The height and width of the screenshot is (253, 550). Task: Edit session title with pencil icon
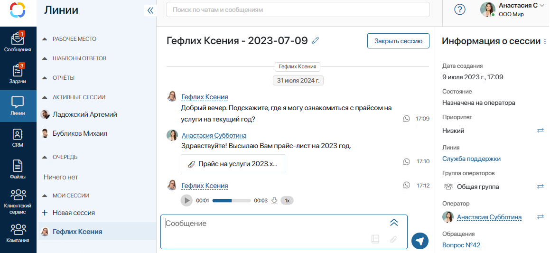316,41
